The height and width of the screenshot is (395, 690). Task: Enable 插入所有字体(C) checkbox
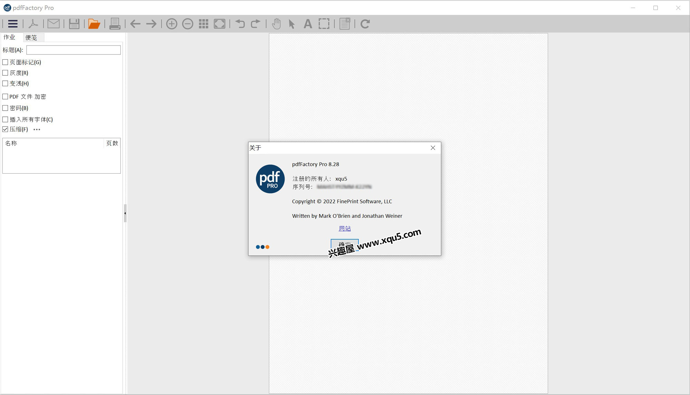[x=5, y=119]
